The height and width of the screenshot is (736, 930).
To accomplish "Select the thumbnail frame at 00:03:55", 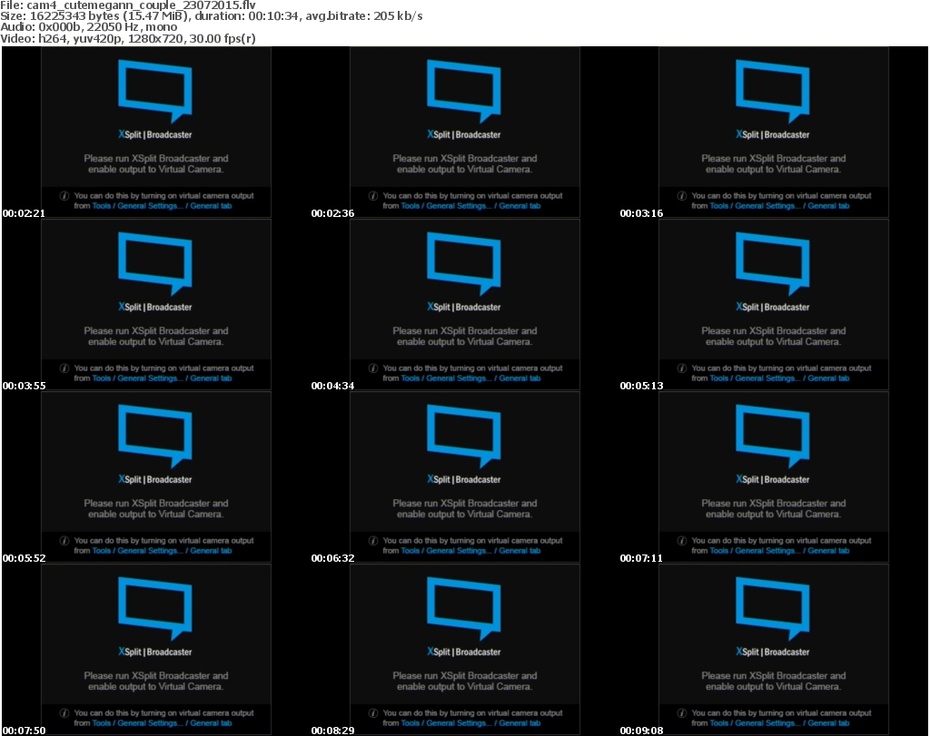I will point(156,305).
